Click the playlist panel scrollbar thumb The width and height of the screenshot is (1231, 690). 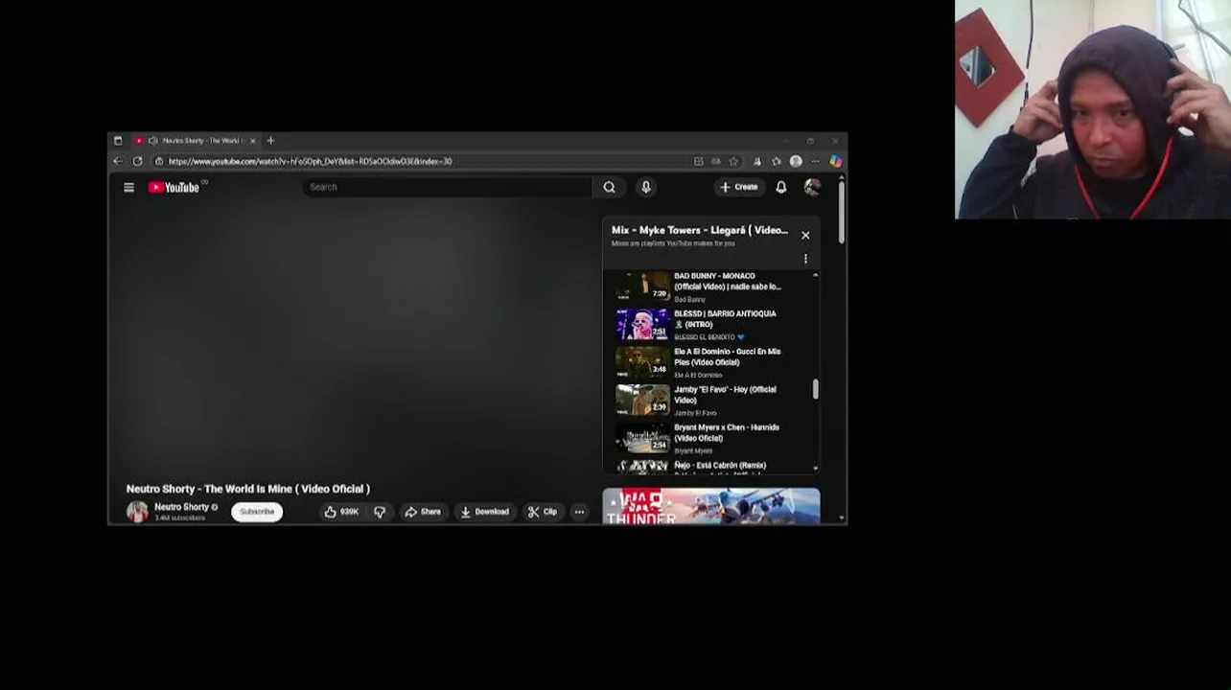click(816, 389)
